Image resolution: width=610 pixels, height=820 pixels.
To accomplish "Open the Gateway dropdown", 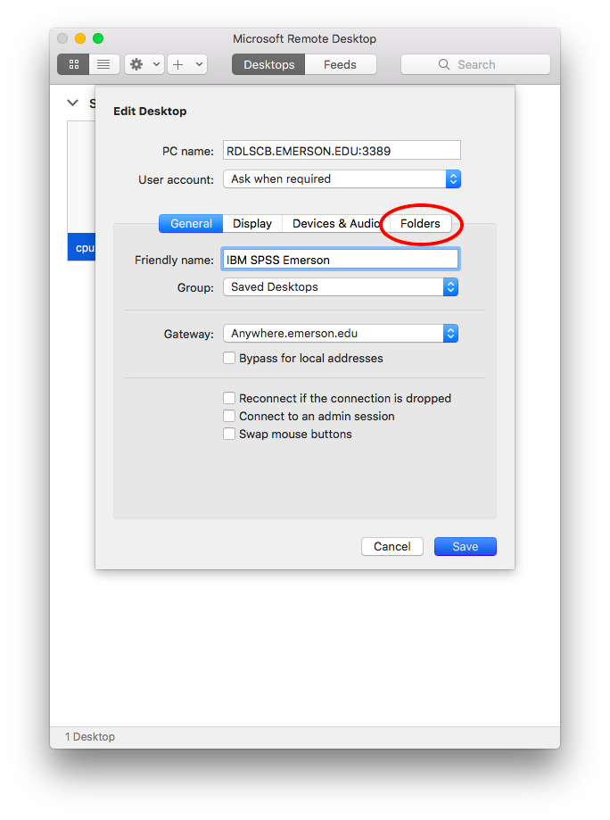I will tap(341, 334).
